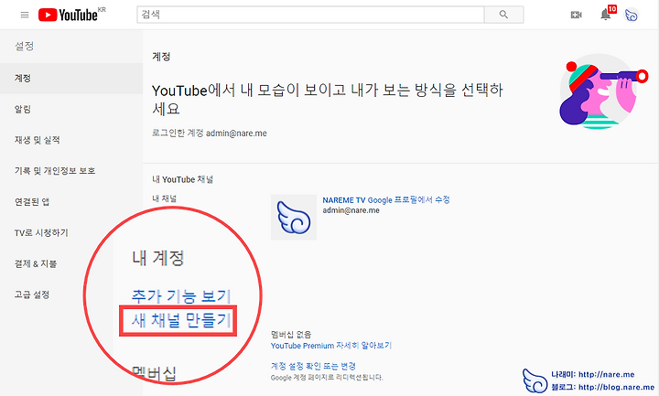Click the 내 YouTube 채널 heading

(182, 179)
